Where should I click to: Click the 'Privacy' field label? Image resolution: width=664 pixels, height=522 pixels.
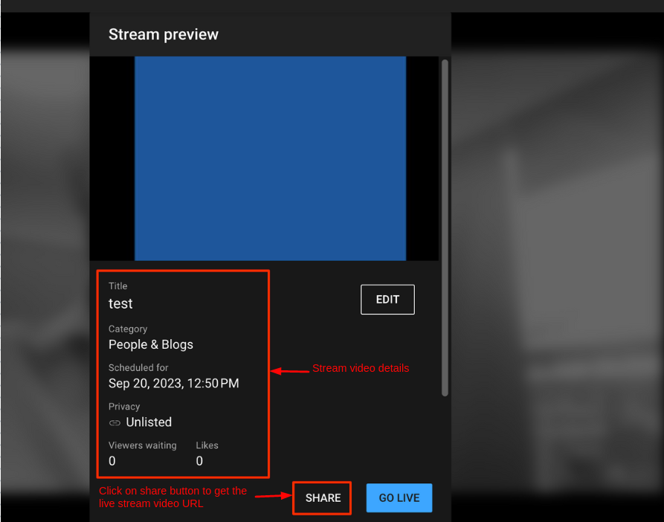point(124,407)
